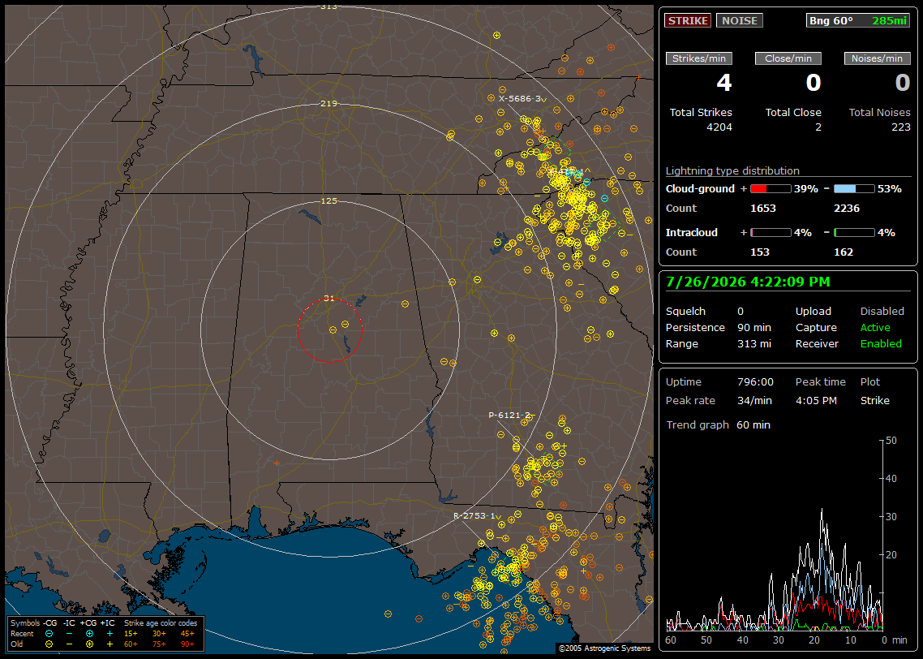This screenshot has height=659, width=923.
Task: Click the red 31-mile range circle label
Action: click(329, 299)
